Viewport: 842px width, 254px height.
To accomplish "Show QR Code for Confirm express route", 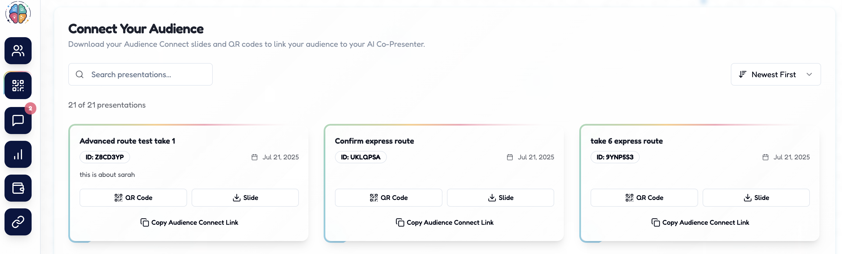I will click(388, 198).
